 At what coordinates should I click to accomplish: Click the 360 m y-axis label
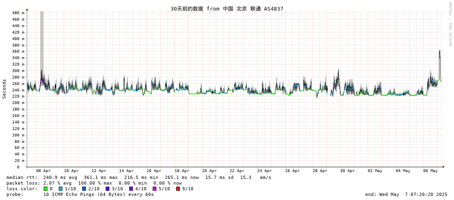[x=18, y=51]
